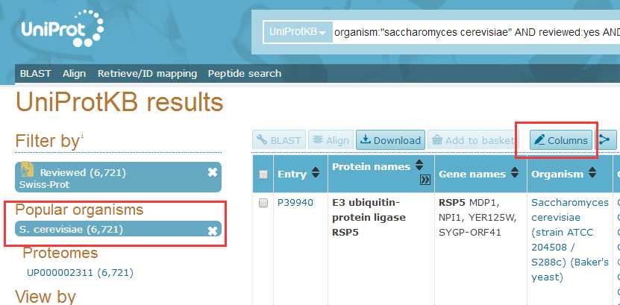Image resolution: width=620 pixels, height=305 pixels.
Task: Click the Download button
Action: tap(390, 140)
